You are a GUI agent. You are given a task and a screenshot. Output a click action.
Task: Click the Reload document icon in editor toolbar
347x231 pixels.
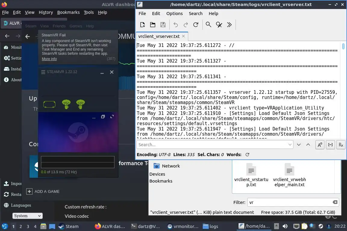tap(196, 25)
